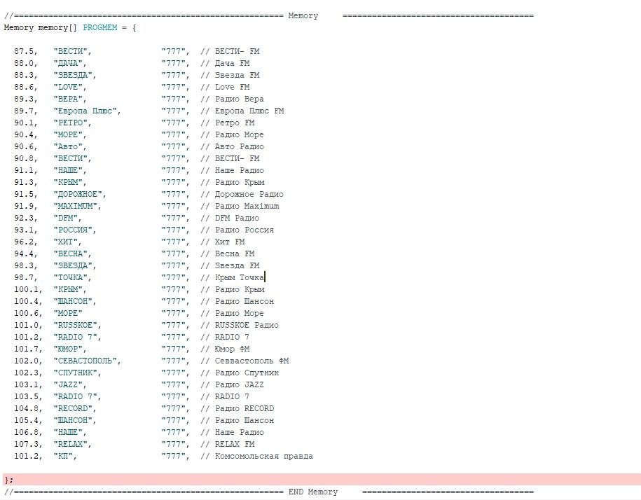Click the "END Memory" comment line
This screenshot has width=641, height=500.
coord(269,492)
